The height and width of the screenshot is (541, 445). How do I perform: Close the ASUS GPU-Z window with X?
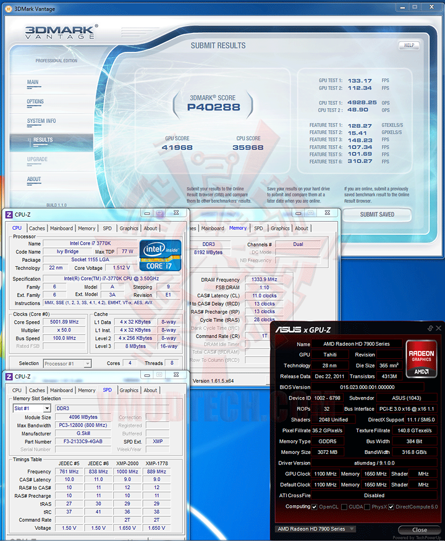tap(438, 328)
